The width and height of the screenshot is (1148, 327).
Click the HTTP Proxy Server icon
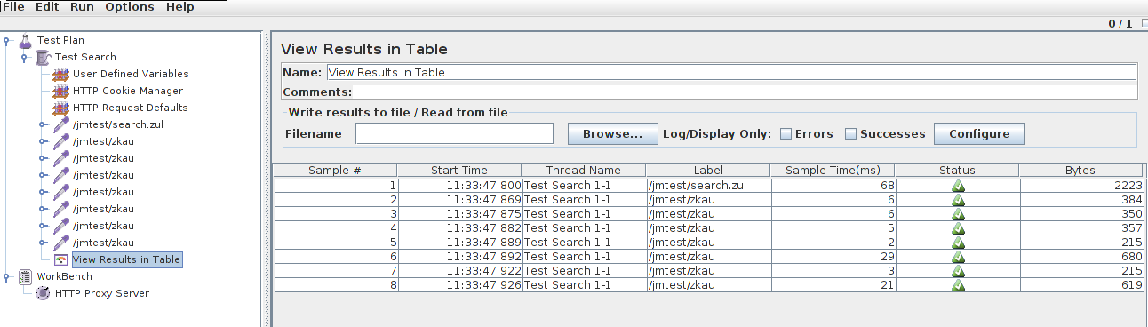pos(43,293)
